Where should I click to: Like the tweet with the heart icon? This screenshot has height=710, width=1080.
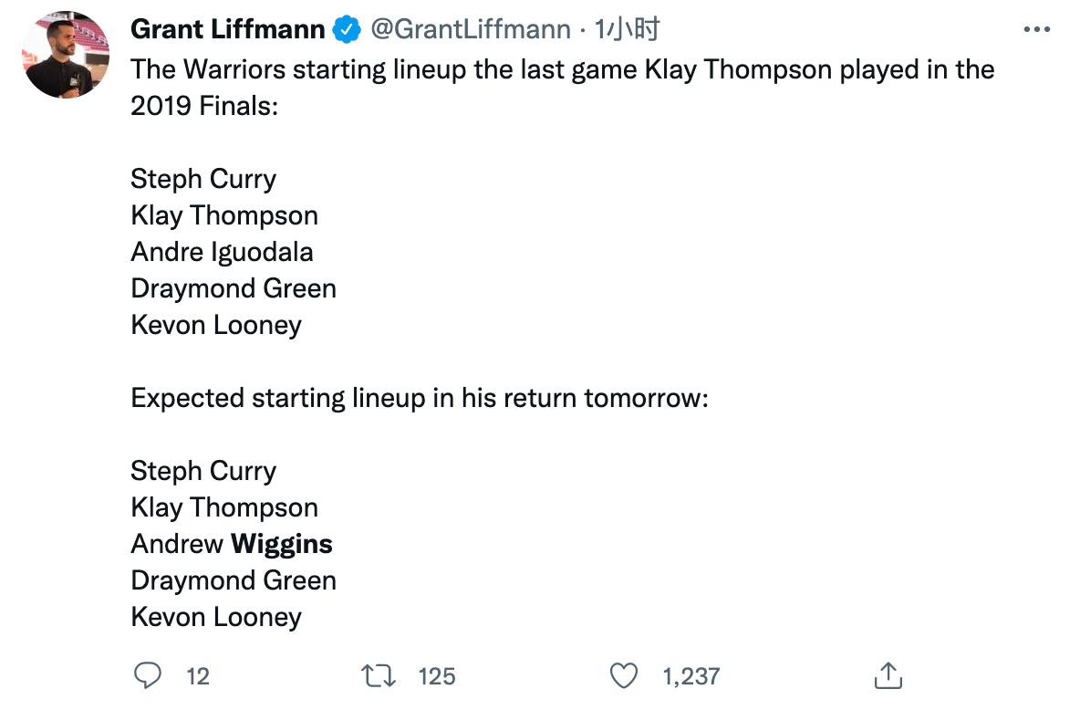[x=623, y=676]
